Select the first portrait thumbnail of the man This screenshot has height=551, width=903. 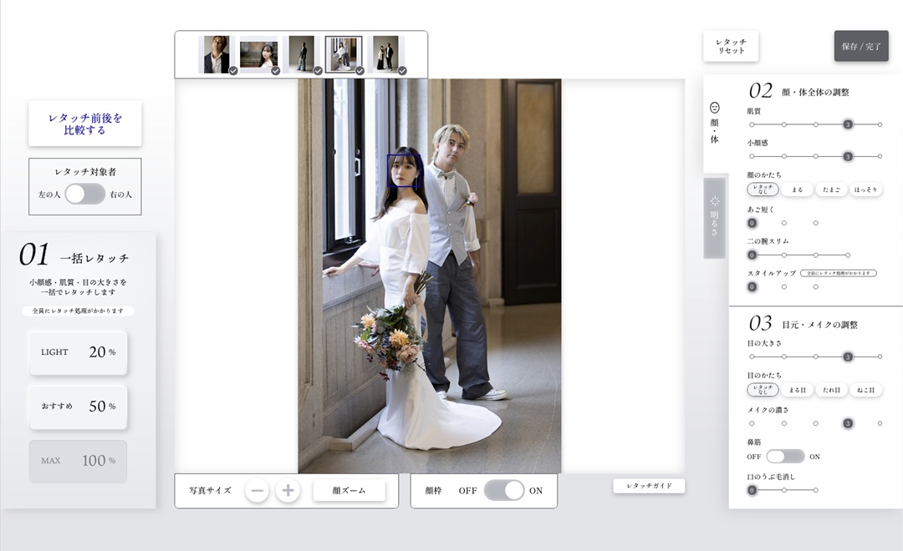(217, 54)
